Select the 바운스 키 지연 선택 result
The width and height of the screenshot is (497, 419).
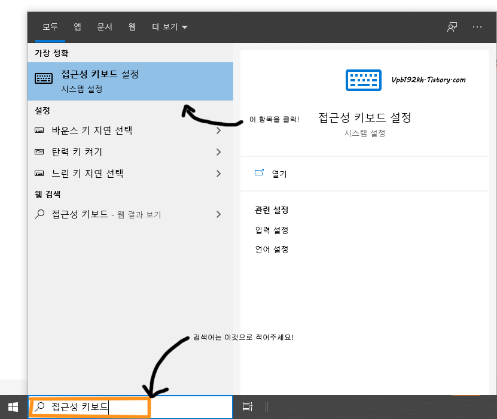pos(130,130)
